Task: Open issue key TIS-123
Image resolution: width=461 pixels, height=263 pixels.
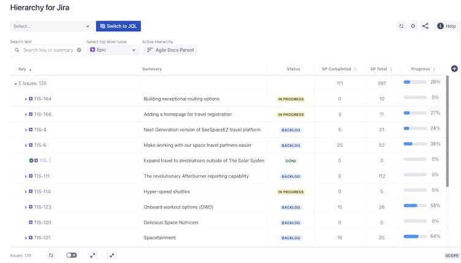Action: pos(43,207)
